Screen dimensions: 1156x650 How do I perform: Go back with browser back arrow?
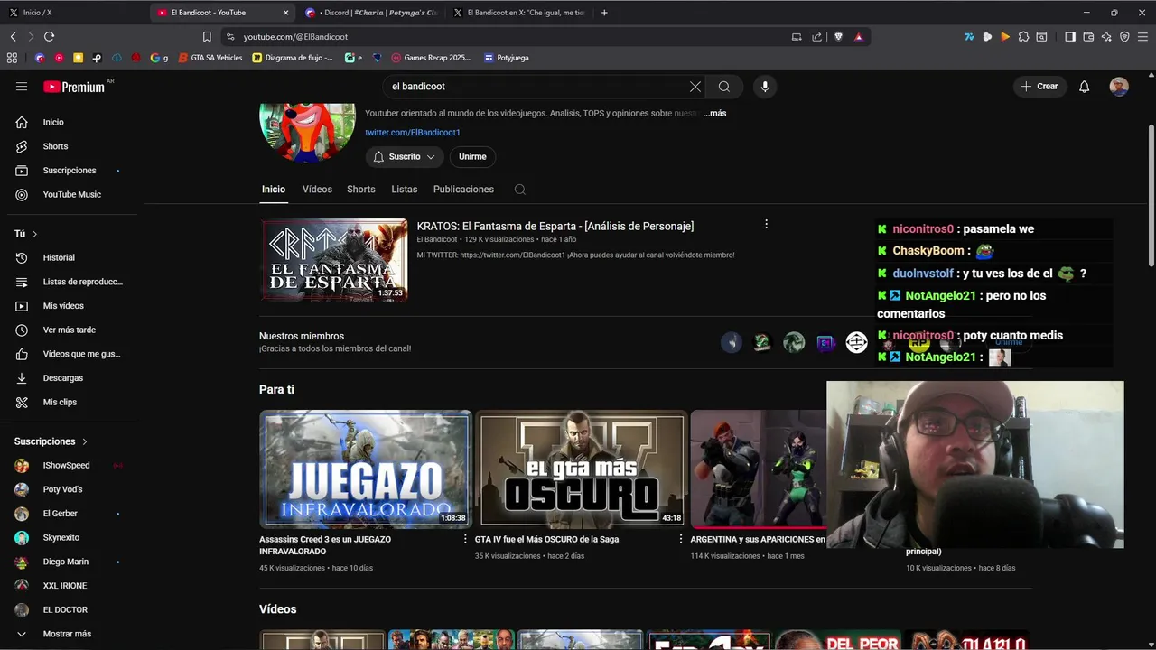pos(14,37)
